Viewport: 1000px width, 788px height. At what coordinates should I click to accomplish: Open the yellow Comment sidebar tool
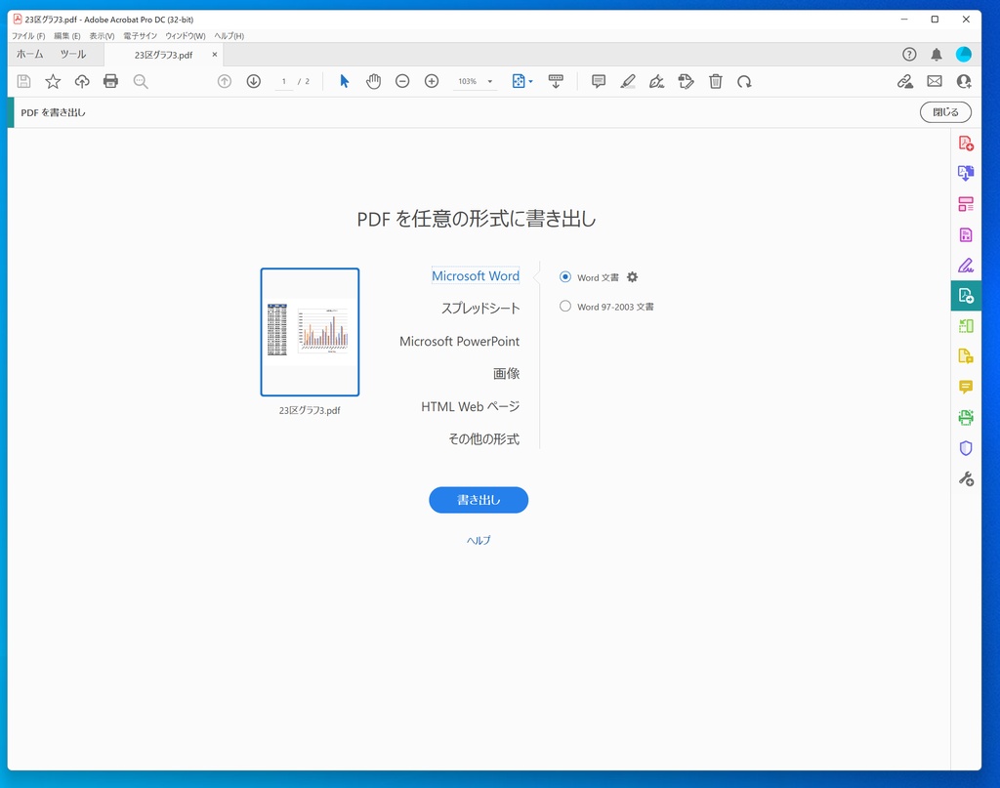(x=966, y=387)
